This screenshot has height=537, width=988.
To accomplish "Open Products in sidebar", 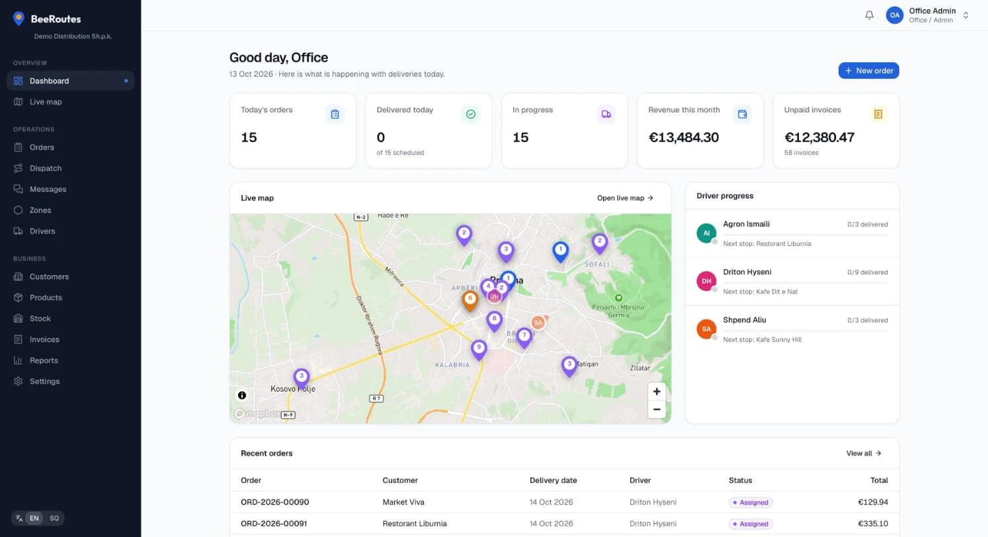I will [x=71, y=298].
